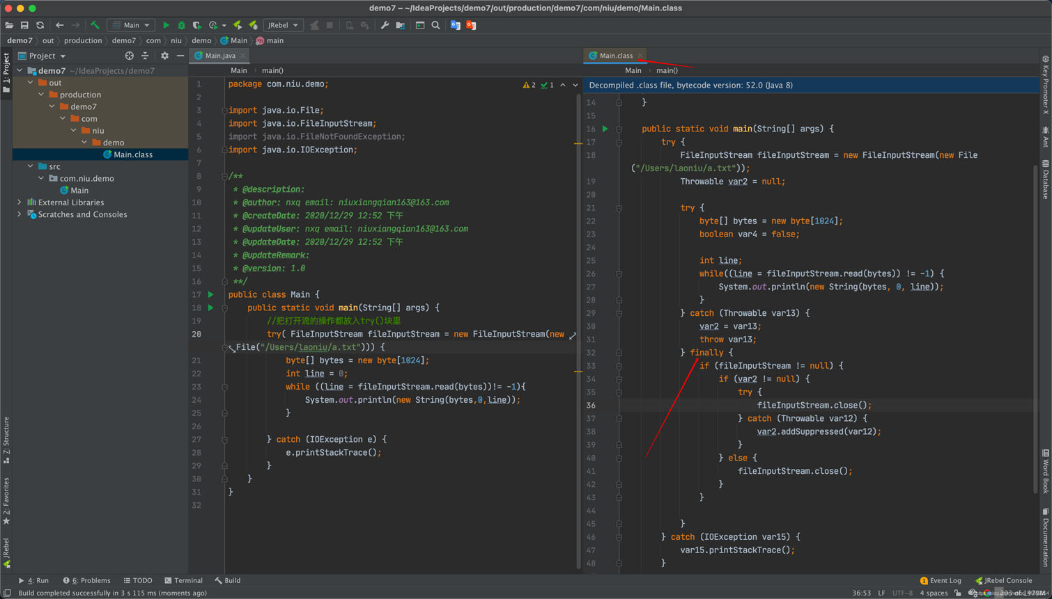Open the JRebel Console
The width and height of the screenshot is (1052, 599).
(x=1004, y=580)
